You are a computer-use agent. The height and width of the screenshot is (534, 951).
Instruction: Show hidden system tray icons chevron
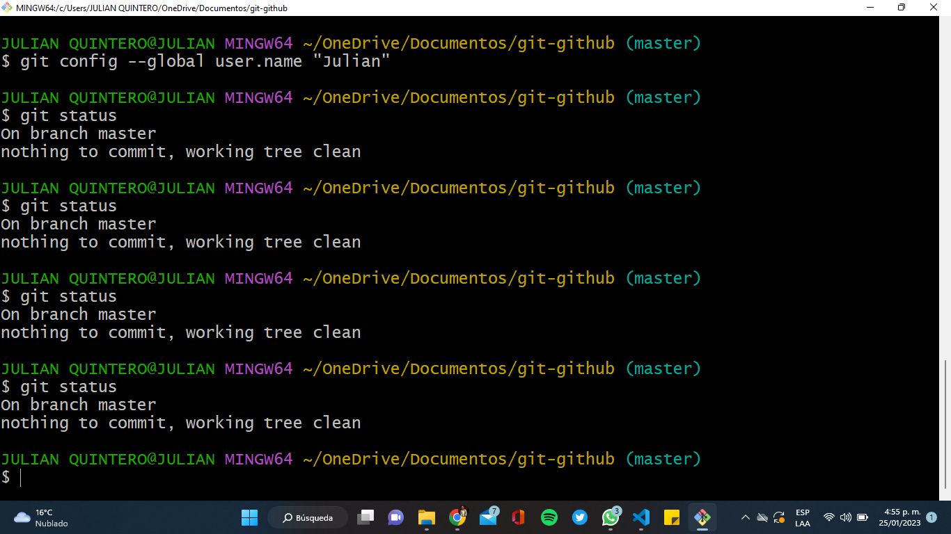[x=745, y=517]
